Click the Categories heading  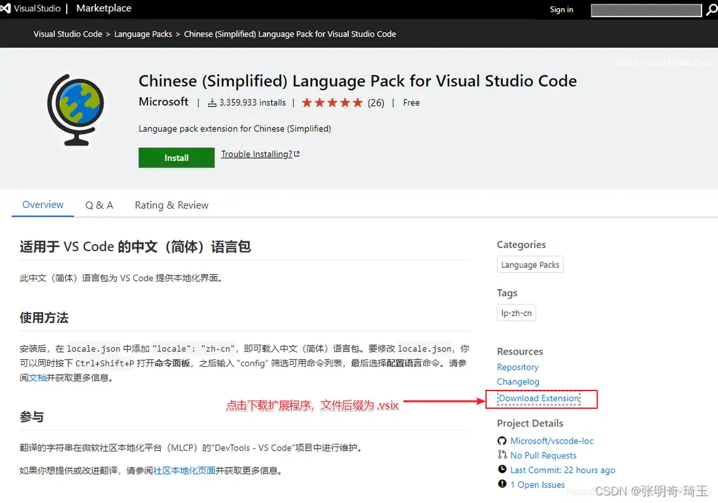[x=521, y=245]
